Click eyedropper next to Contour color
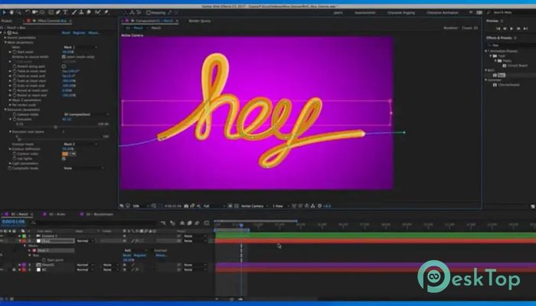This screenshot has height=306, width=536. pyautogui.click(x=73, y=154)
